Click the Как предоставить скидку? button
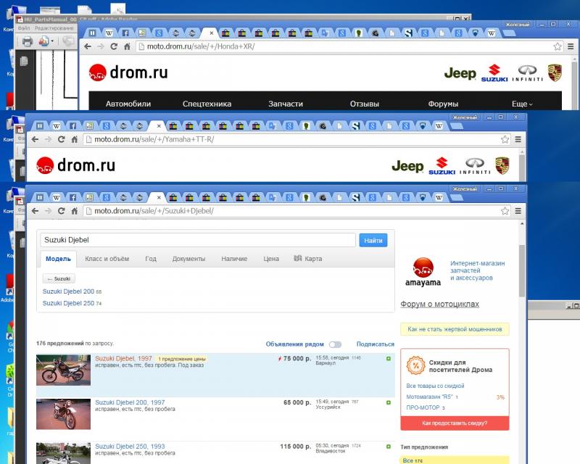The image size is (580, 464). 455,423
